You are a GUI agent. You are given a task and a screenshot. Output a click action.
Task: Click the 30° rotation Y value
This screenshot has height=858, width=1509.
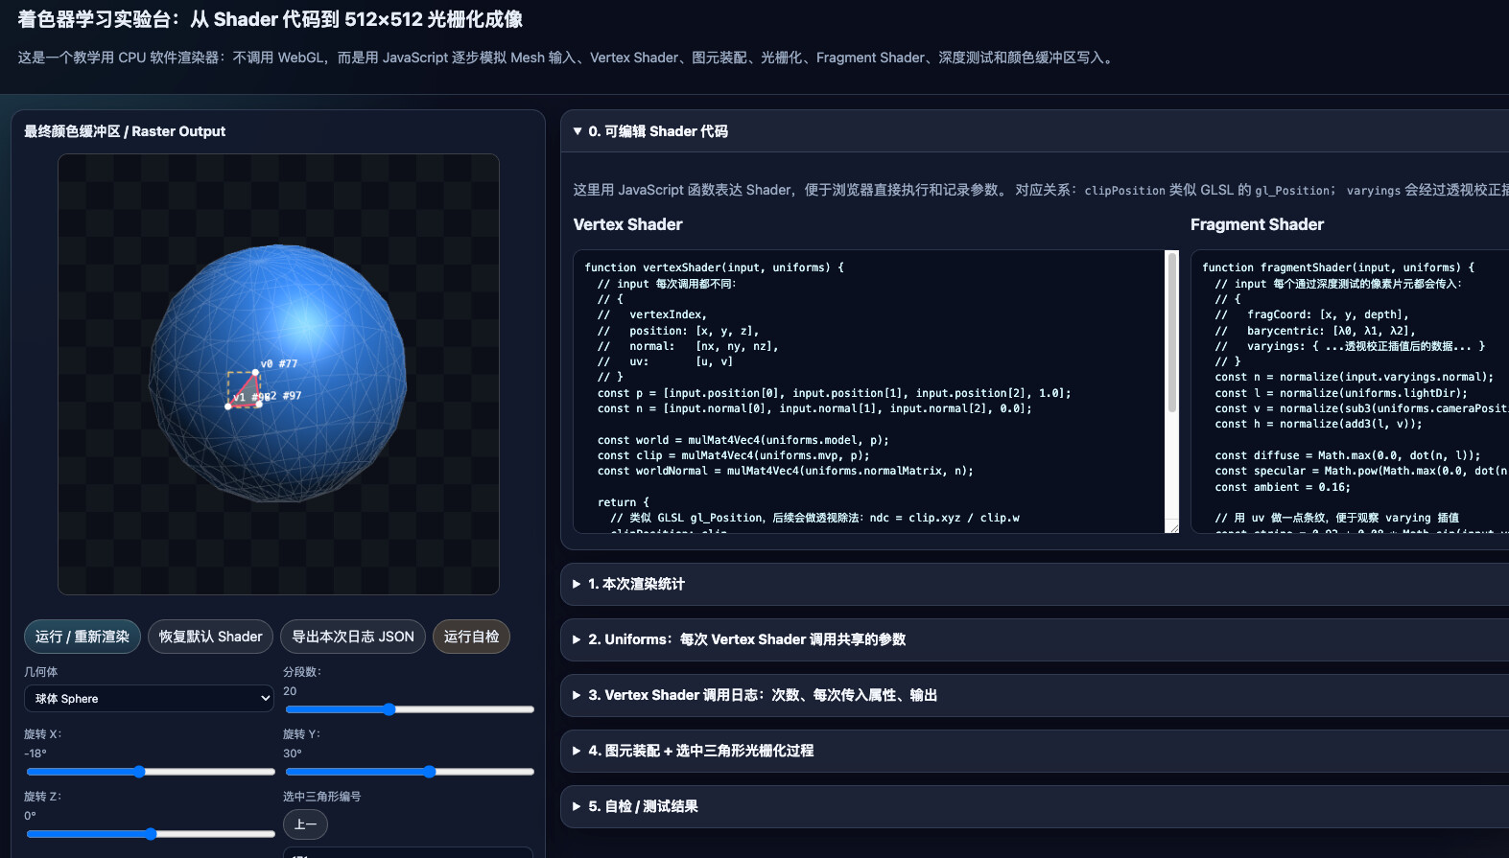[293, 754]
